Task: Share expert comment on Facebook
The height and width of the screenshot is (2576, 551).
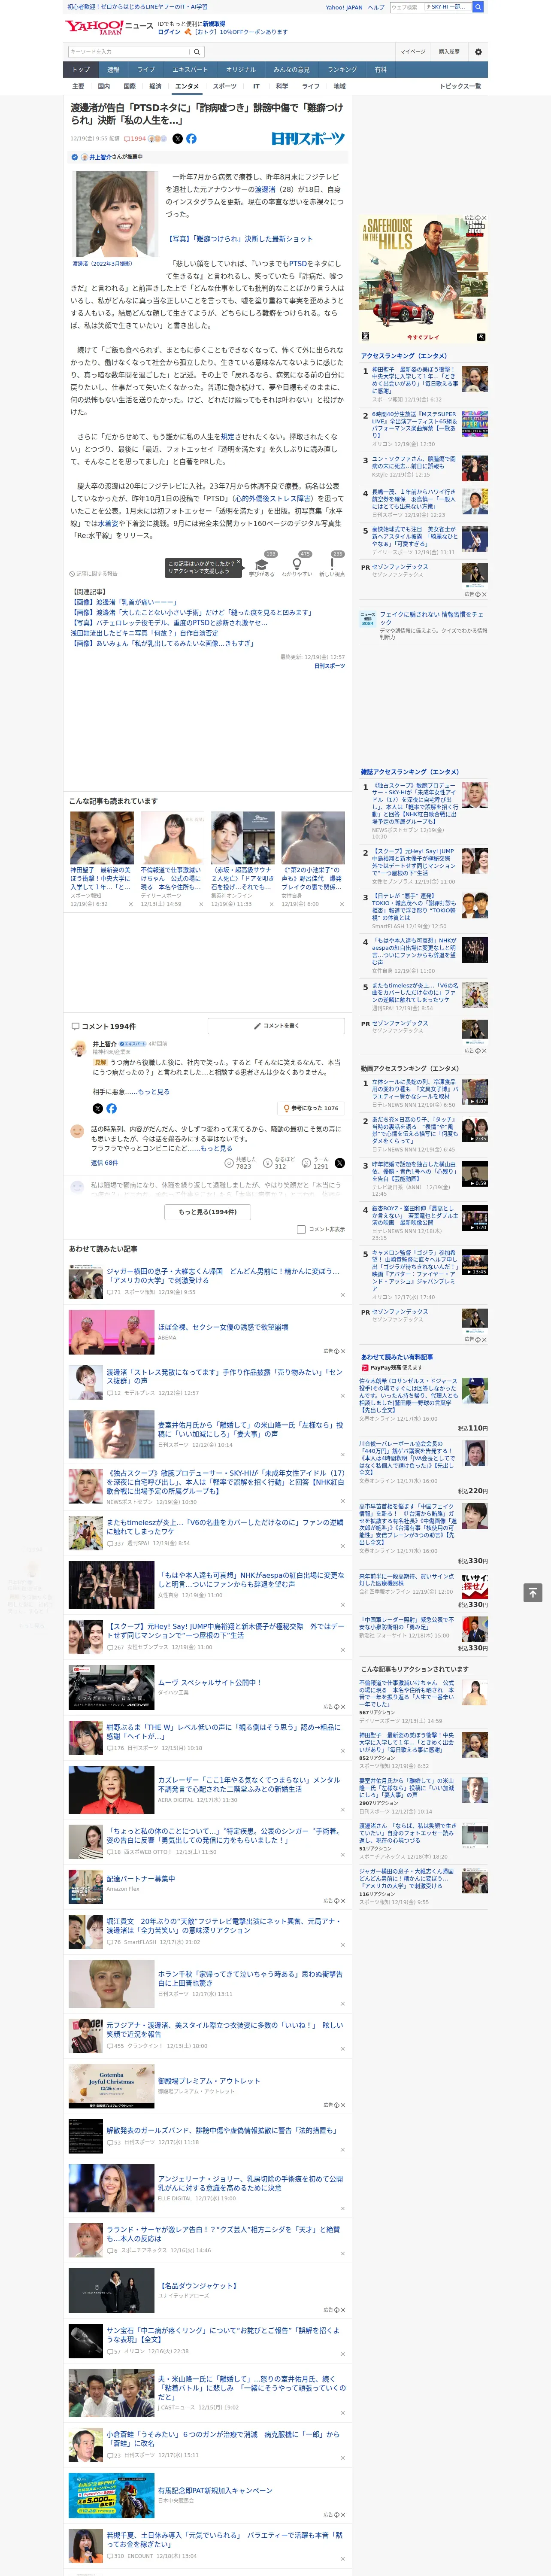Action: 111,1108
